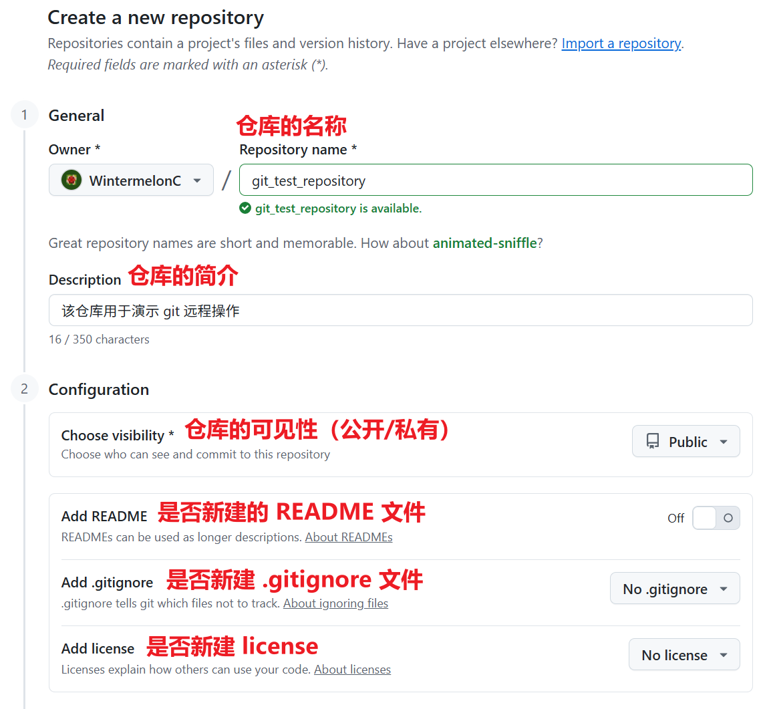
Task: Click the '16 / 350 characters' counter
Action: coord(99,339)
